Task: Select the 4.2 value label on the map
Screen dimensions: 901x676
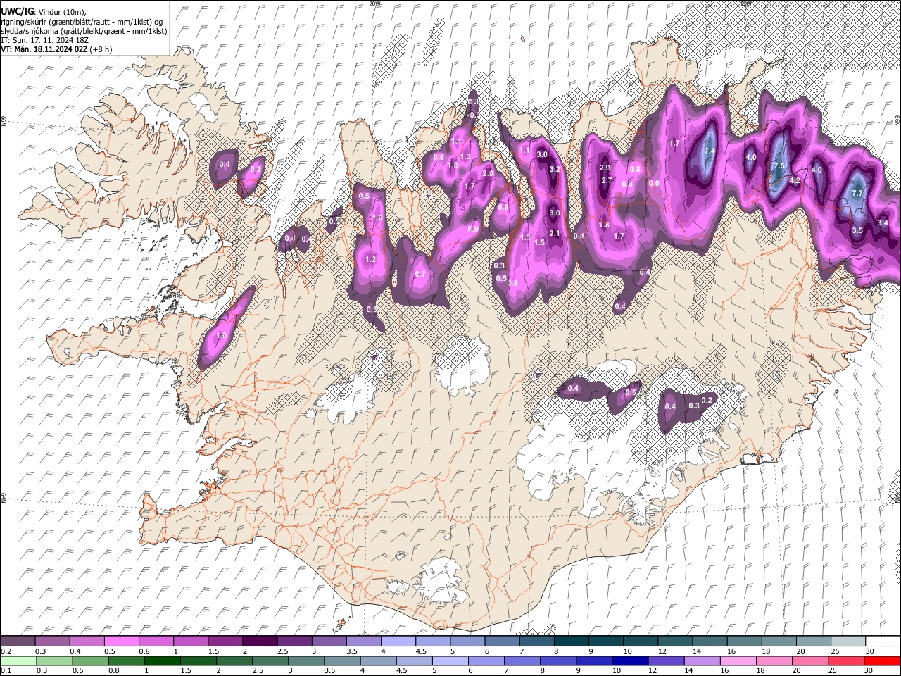Action: [795, 181]
